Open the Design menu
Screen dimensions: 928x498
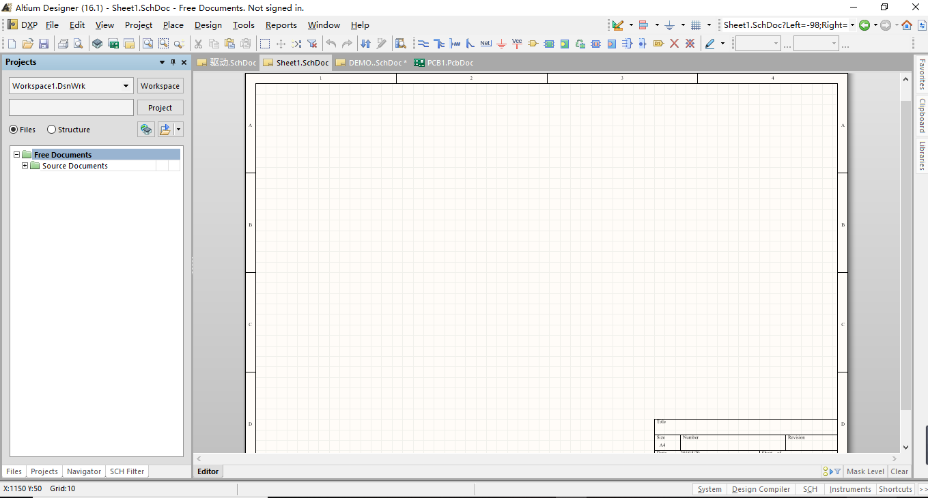click(208, 25)
